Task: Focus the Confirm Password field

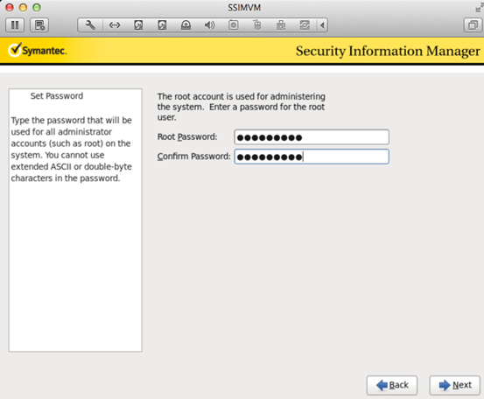Action: (312, 157)
